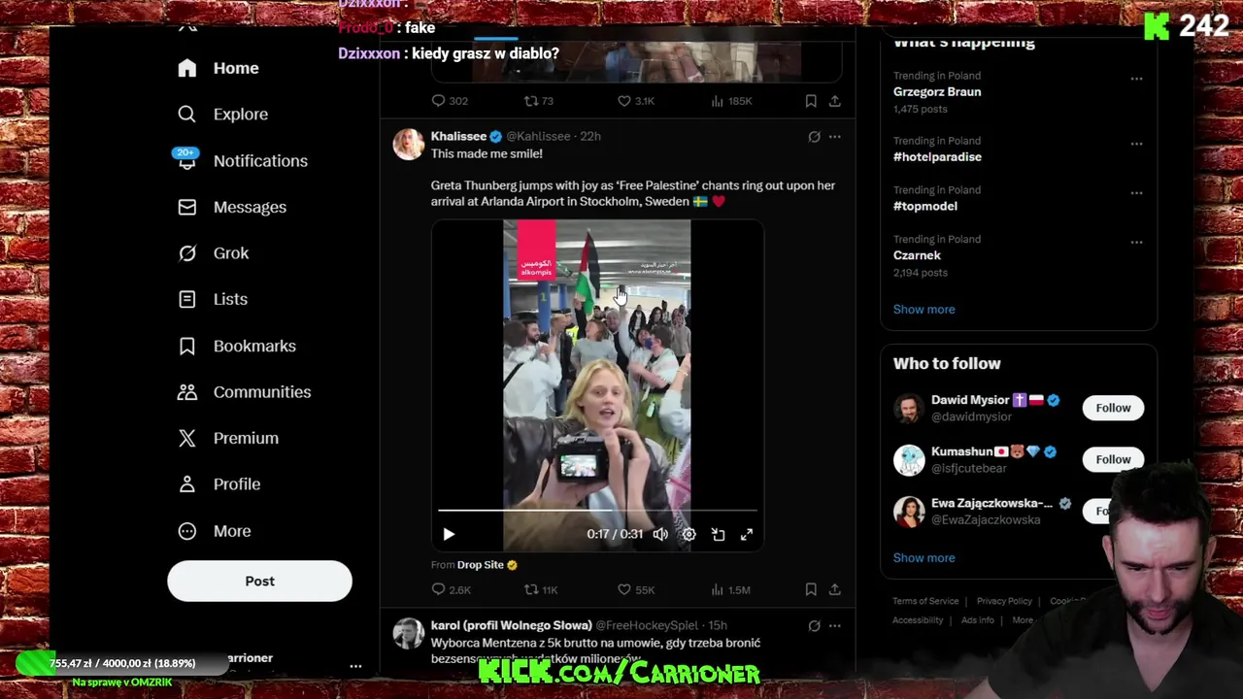The image size is (1243, 699).
Task: Reply to Khalissee's post (2.6K)
Action: click(452, 589)
